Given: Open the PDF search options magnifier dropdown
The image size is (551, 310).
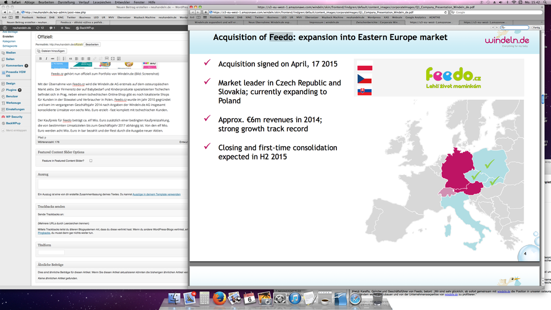Looking at the screenshot, I should point(504,27).
